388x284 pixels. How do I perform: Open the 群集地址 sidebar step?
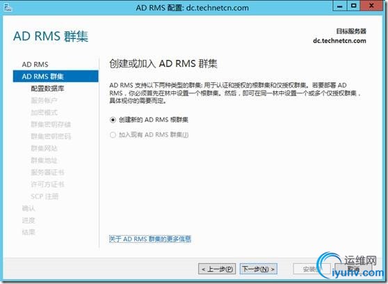(x=44, y=160)
